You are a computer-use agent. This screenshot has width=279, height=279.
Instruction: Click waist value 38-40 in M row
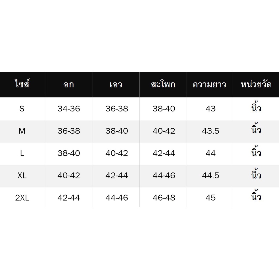[117, 131]
